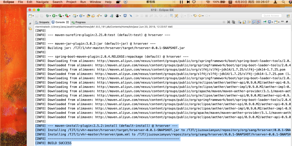Image resolution: width=292 pixels, height=146 pixels.
Task: Switch to the Snippets tab
Action: [x=42, y=22]
